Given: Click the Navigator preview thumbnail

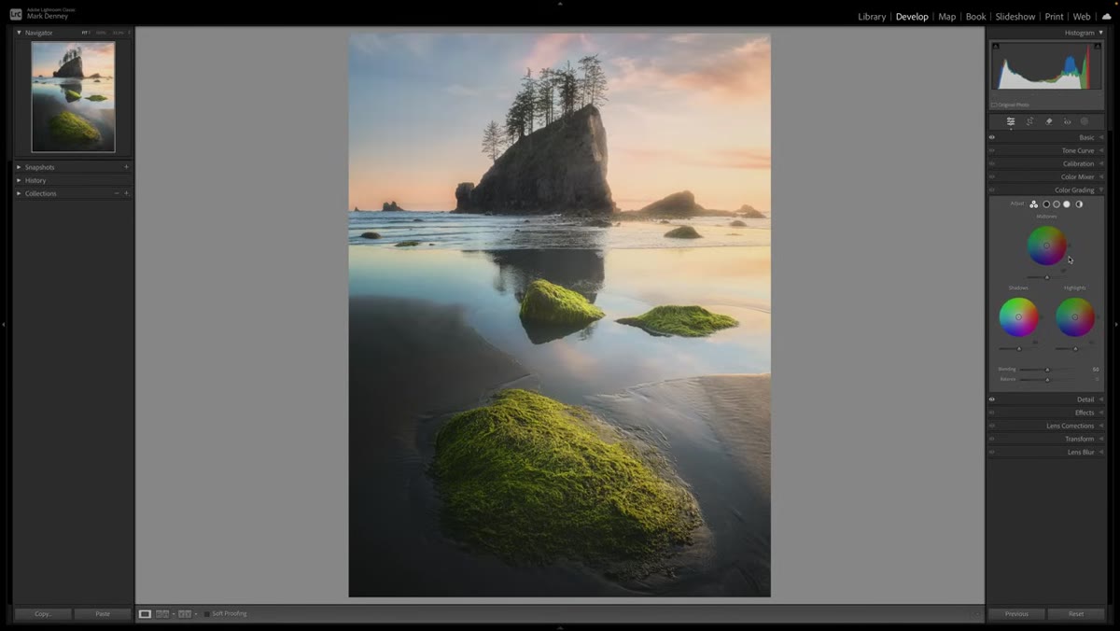Looking at the screenshot, I should (73, 96).
